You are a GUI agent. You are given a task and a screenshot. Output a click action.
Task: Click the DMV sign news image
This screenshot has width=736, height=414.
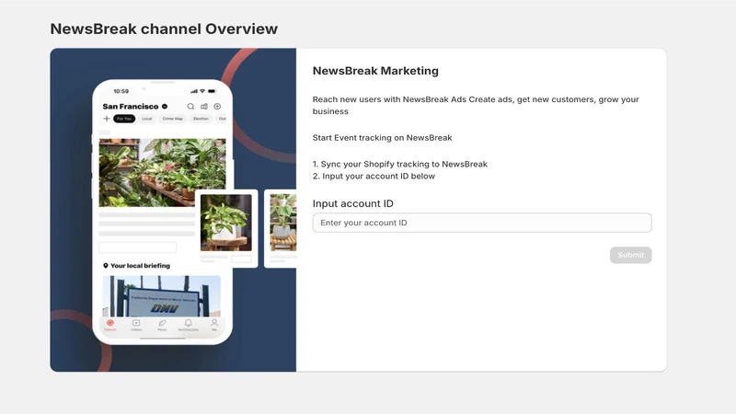(162, 296)
